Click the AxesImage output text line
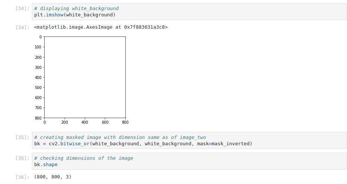Image resolution: width=347 pixels, height=184 pixels. click(101, 27)
